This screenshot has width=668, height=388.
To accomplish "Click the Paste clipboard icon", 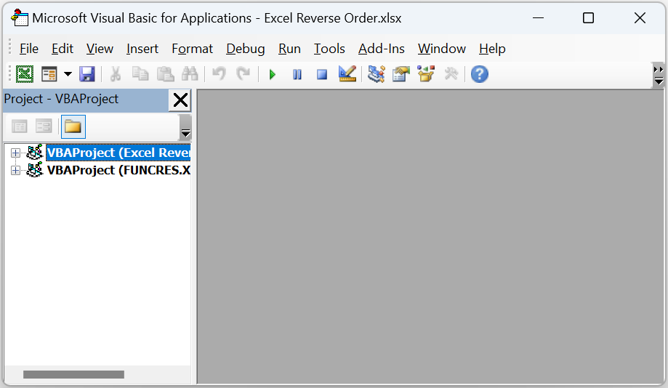I will 165,74.
